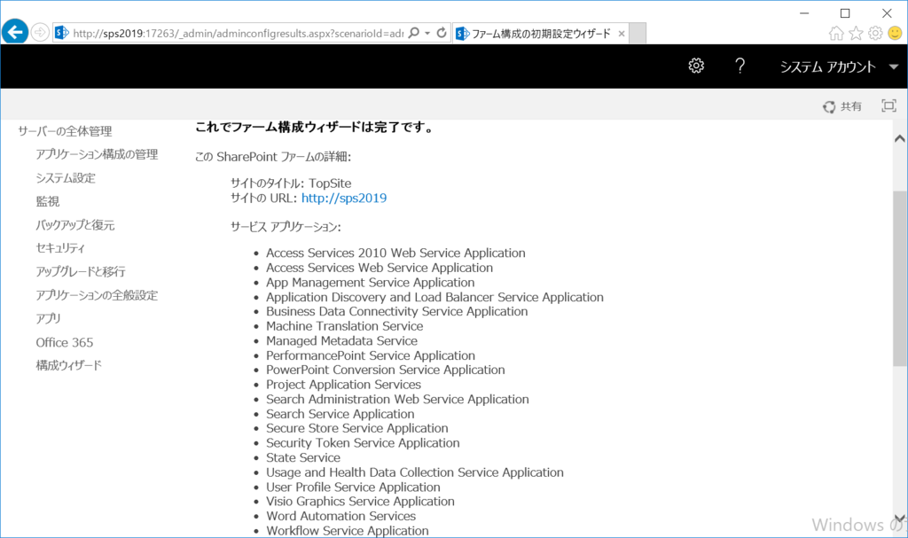
Task: Open バックアップと復元 section
Action: pos(75,225)
